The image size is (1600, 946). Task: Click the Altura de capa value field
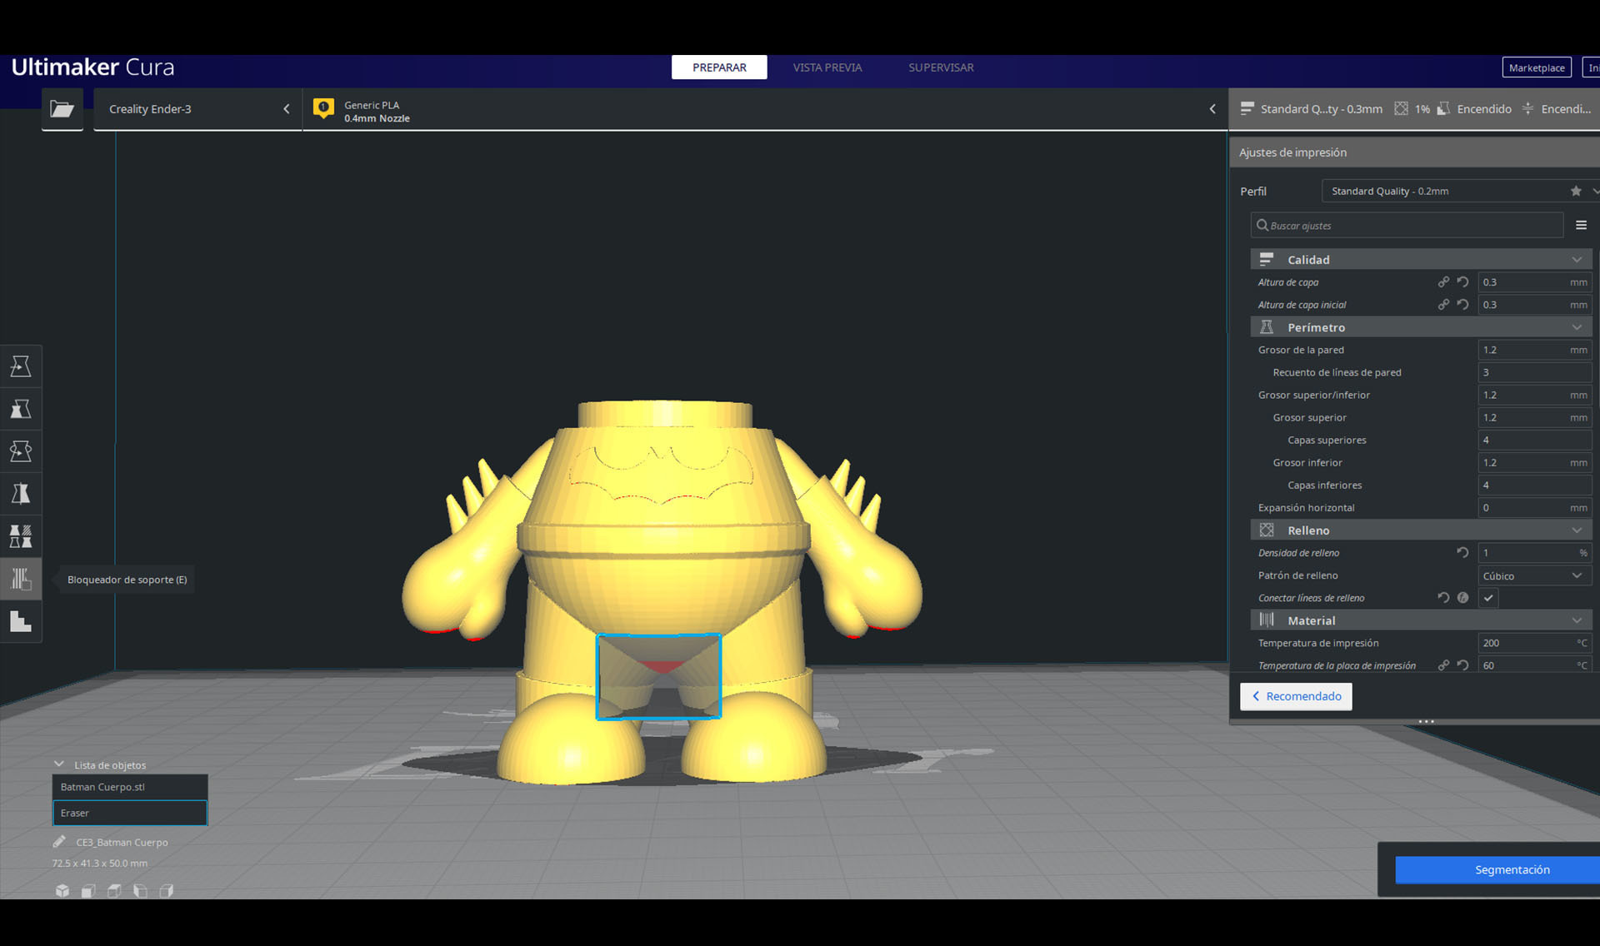1534,282
